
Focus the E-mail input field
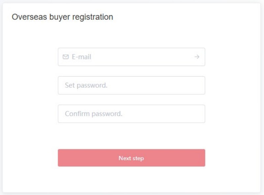(x=131, y=57)
